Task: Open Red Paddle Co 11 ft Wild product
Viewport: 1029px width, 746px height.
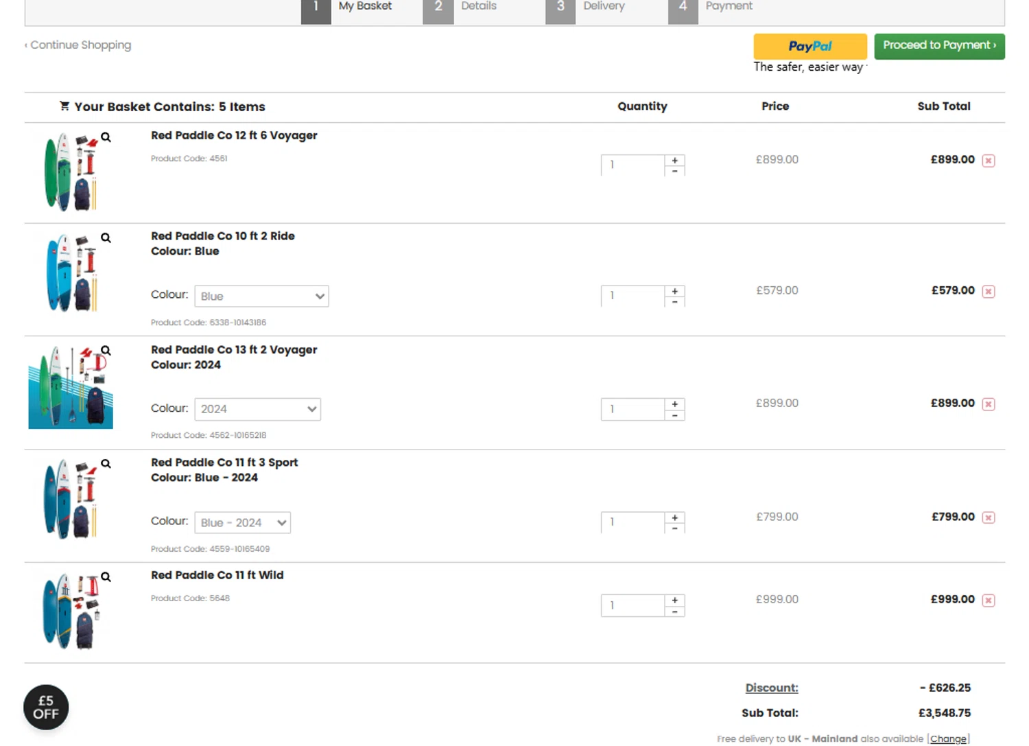Action: click(217, 575)
